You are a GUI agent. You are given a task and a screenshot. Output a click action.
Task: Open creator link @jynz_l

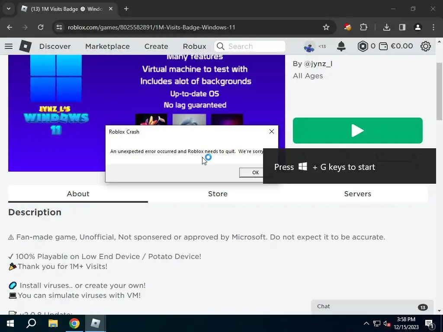point(318,64)
